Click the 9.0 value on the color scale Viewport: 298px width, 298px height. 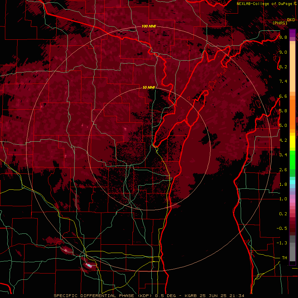(283, 52)
